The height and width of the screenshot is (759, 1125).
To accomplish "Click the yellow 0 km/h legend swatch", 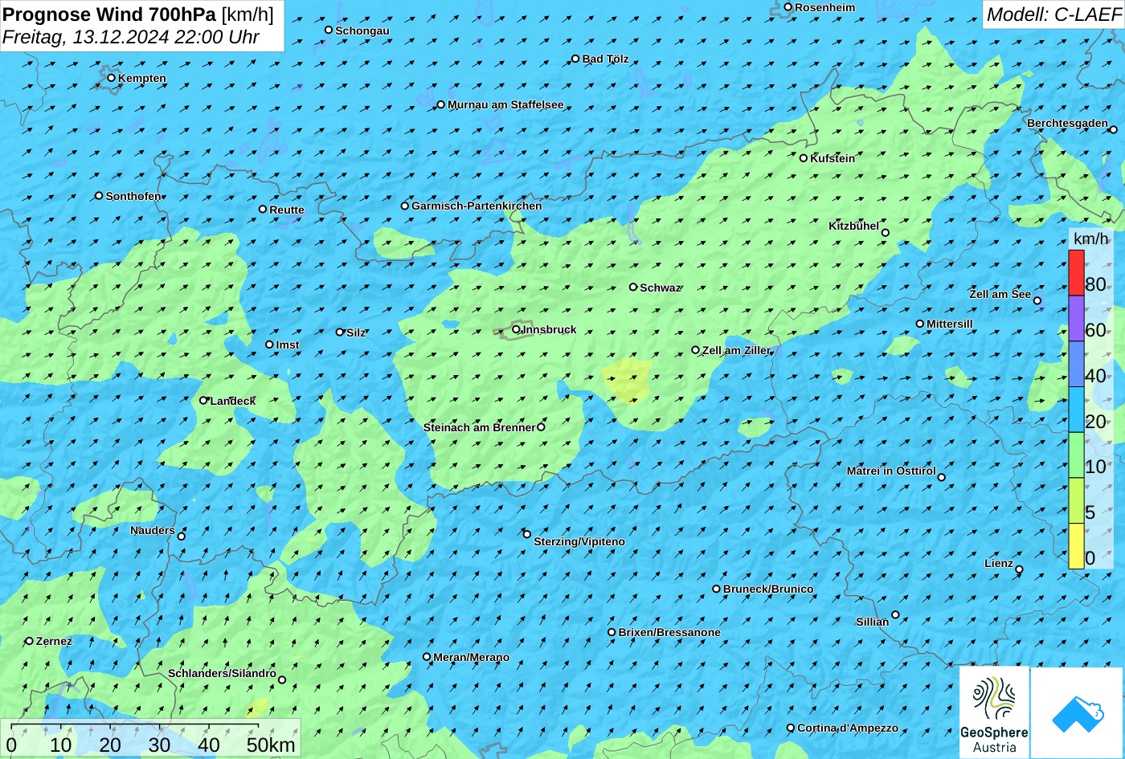I will click(1076, 546).
